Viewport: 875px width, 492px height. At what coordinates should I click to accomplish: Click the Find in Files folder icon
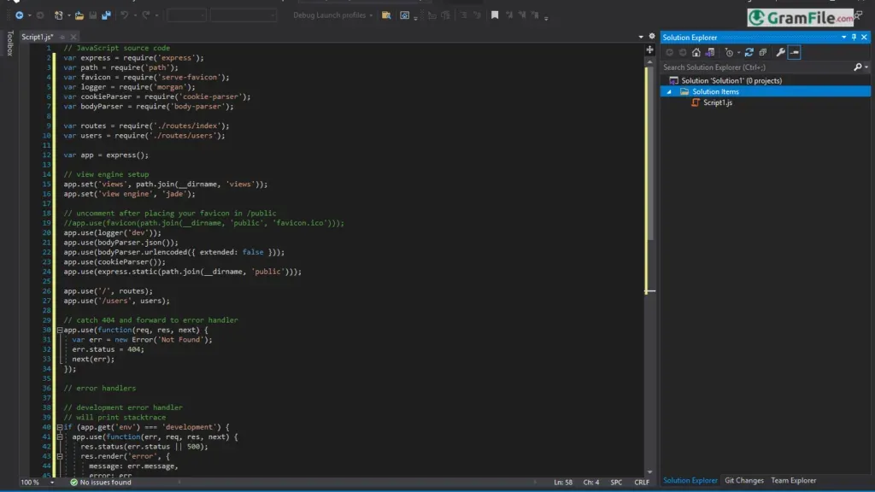(386, 15)
